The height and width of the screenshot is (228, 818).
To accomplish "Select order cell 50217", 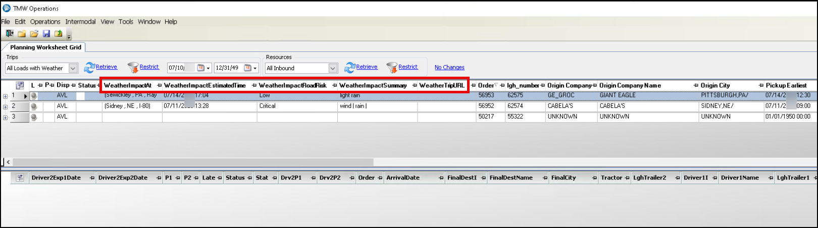I will pos(491,117).
